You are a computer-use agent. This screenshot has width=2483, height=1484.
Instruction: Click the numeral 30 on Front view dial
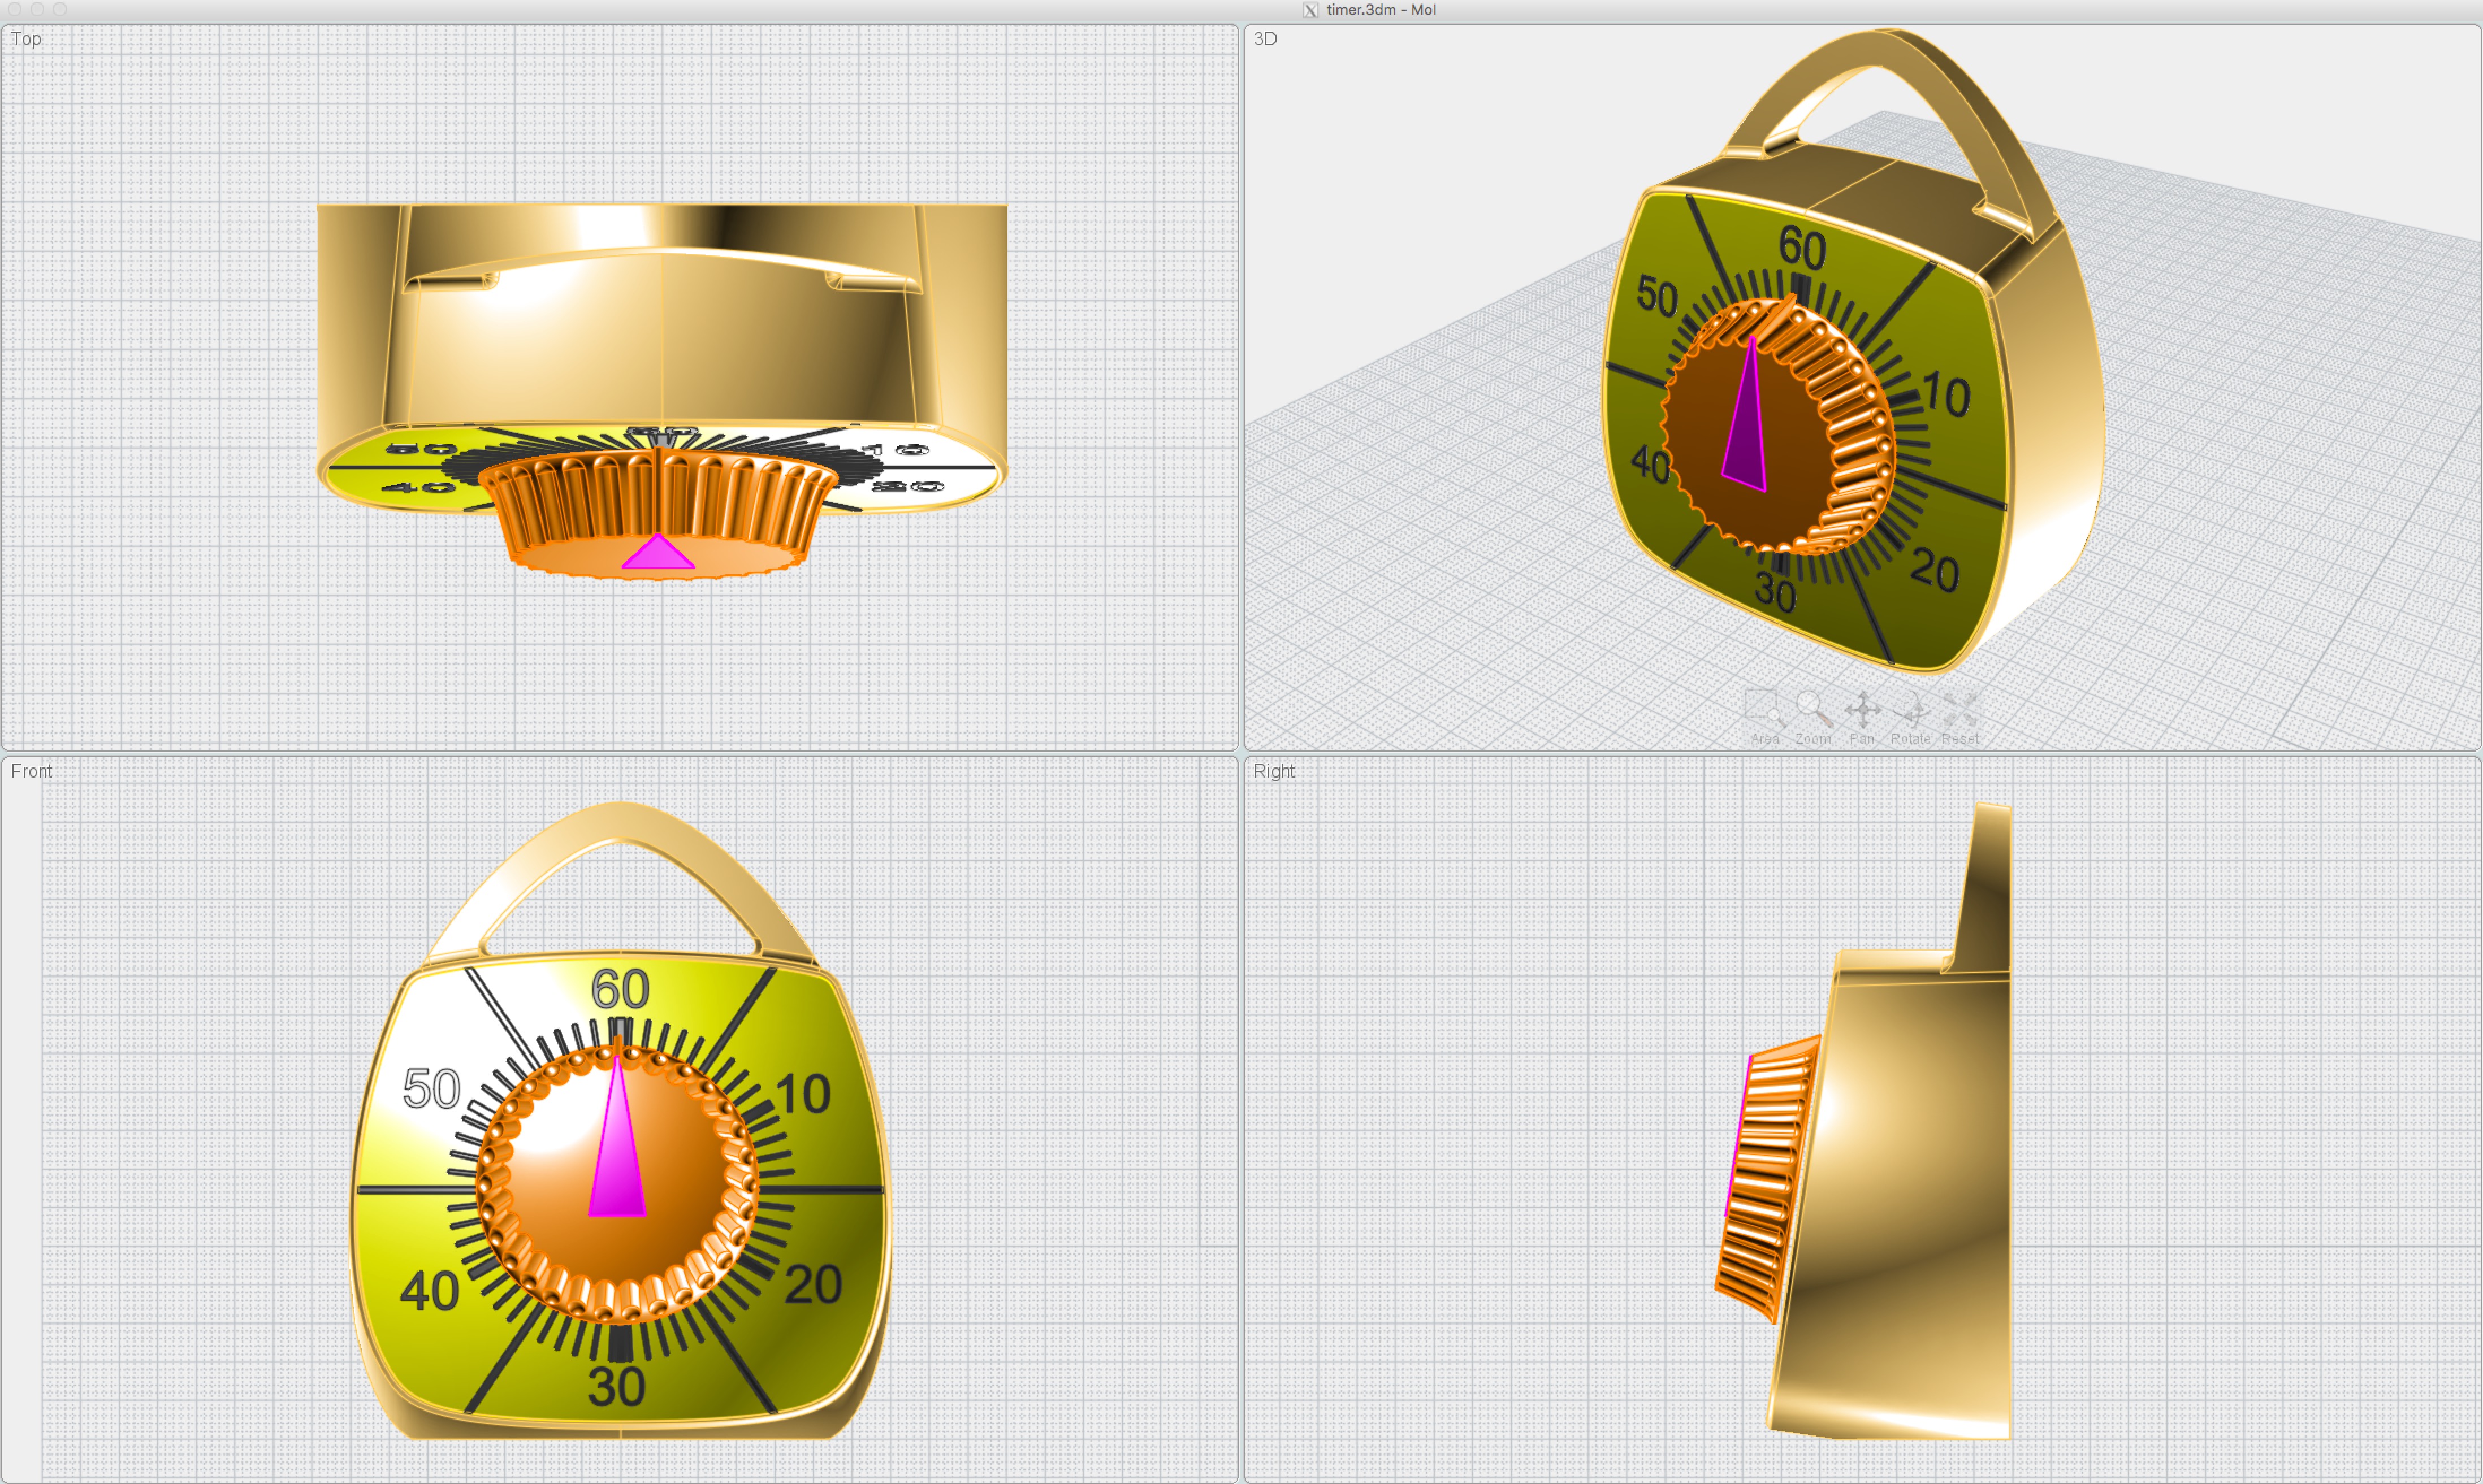[616, 1387]
